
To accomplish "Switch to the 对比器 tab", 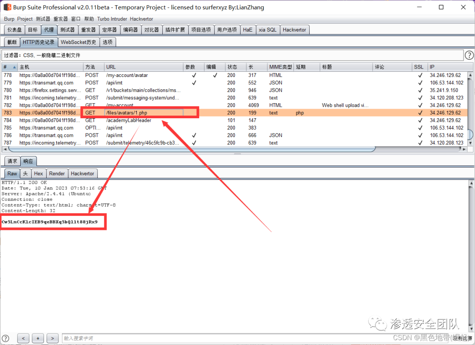I will click(151, 29).
